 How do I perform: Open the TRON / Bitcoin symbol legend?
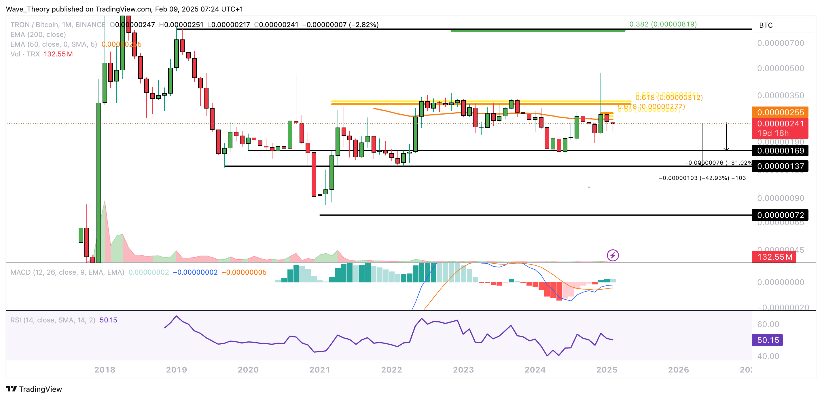click(57, 24)
